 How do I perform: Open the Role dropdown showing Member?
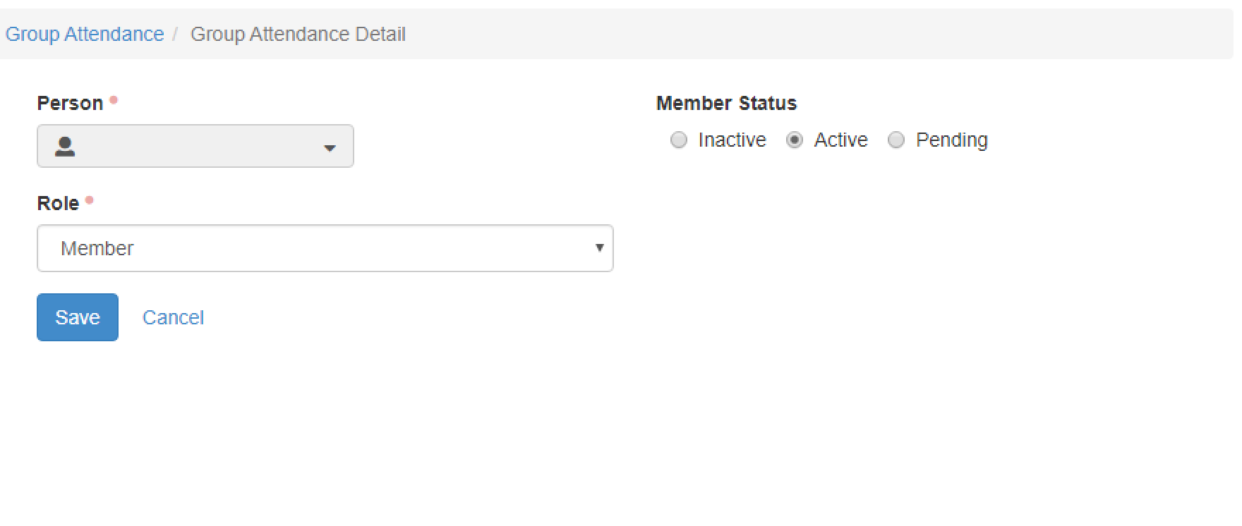[325, 247]
